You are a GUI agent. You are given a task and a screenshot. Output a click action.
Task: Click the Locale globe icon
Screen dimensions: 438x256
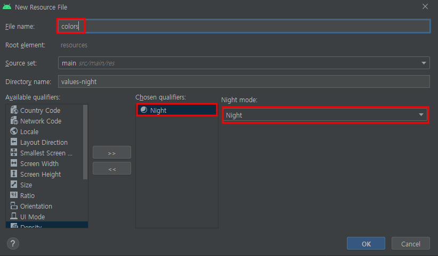(x=14, y=131)
